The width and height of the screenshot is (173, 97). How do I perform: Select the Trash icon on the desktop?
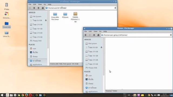point(6,6)
